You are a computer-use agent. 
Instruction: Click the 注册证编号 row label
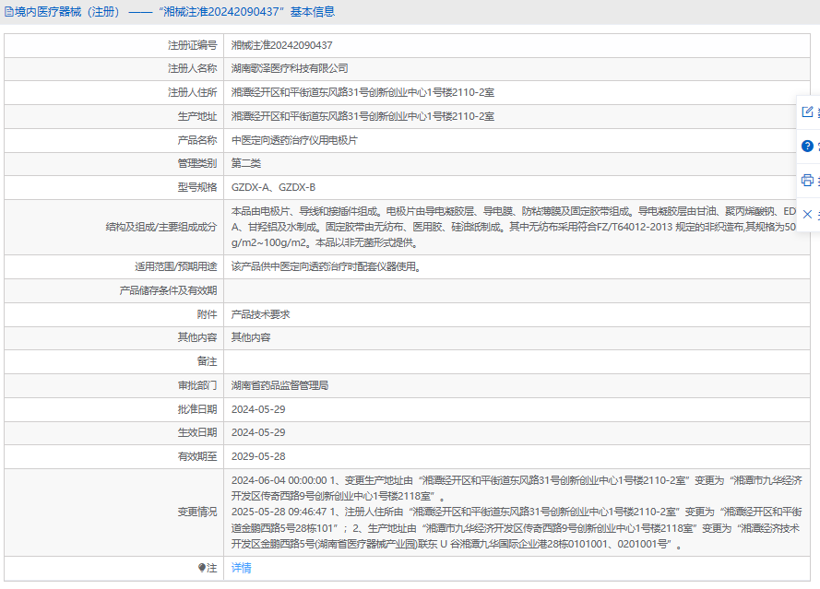click(193, 45)
